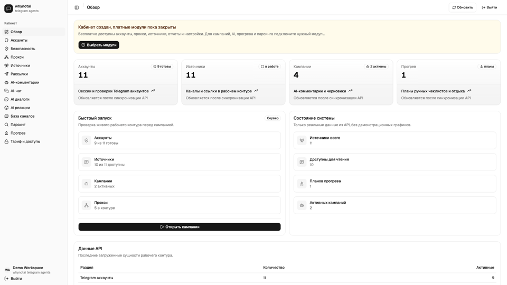Click Обновить refresh button
This screenshot has width=507, height=285.
coord(463,7)
